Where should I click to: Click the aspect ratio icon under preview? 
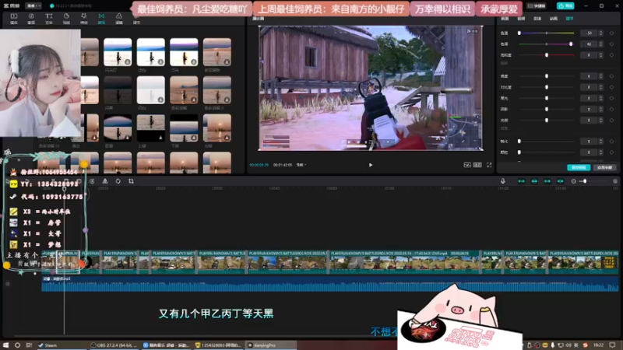pos(477,165)
